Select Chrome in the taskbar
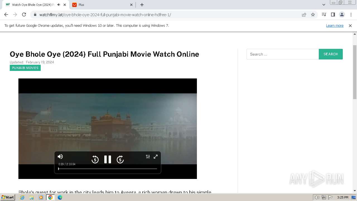 [x=50, y=197]
